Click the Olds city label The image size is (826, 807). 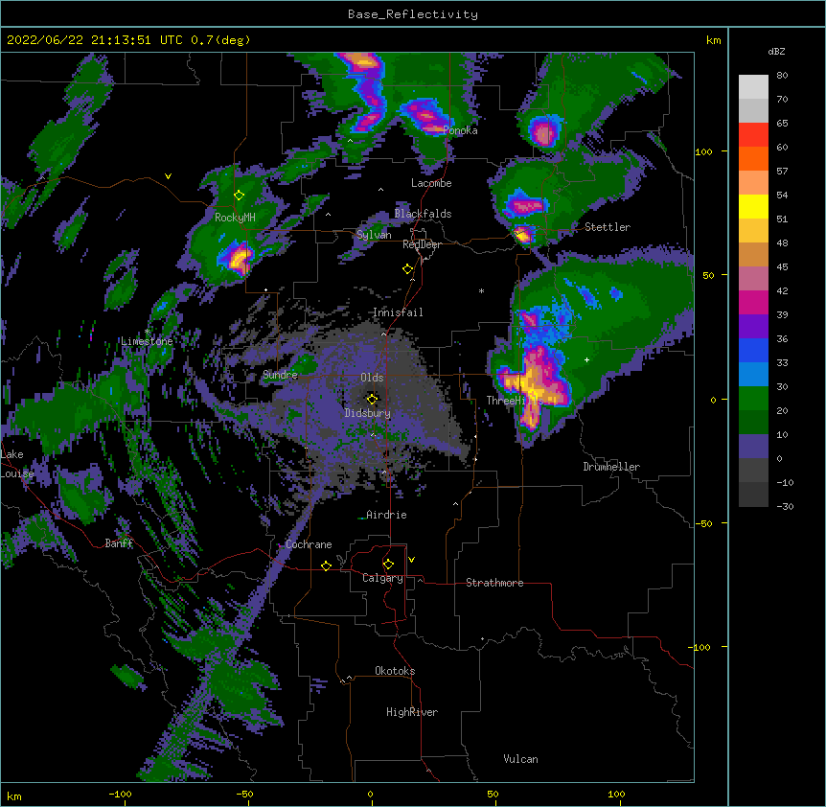[x=372, y=378]
